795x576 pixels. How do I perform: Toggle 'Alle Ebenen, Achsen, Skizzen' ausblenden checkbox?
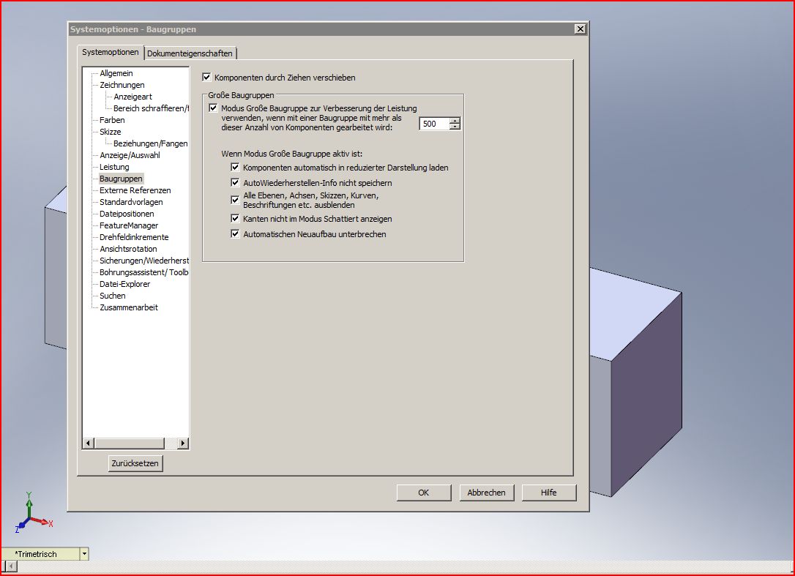tap(235, 200)
